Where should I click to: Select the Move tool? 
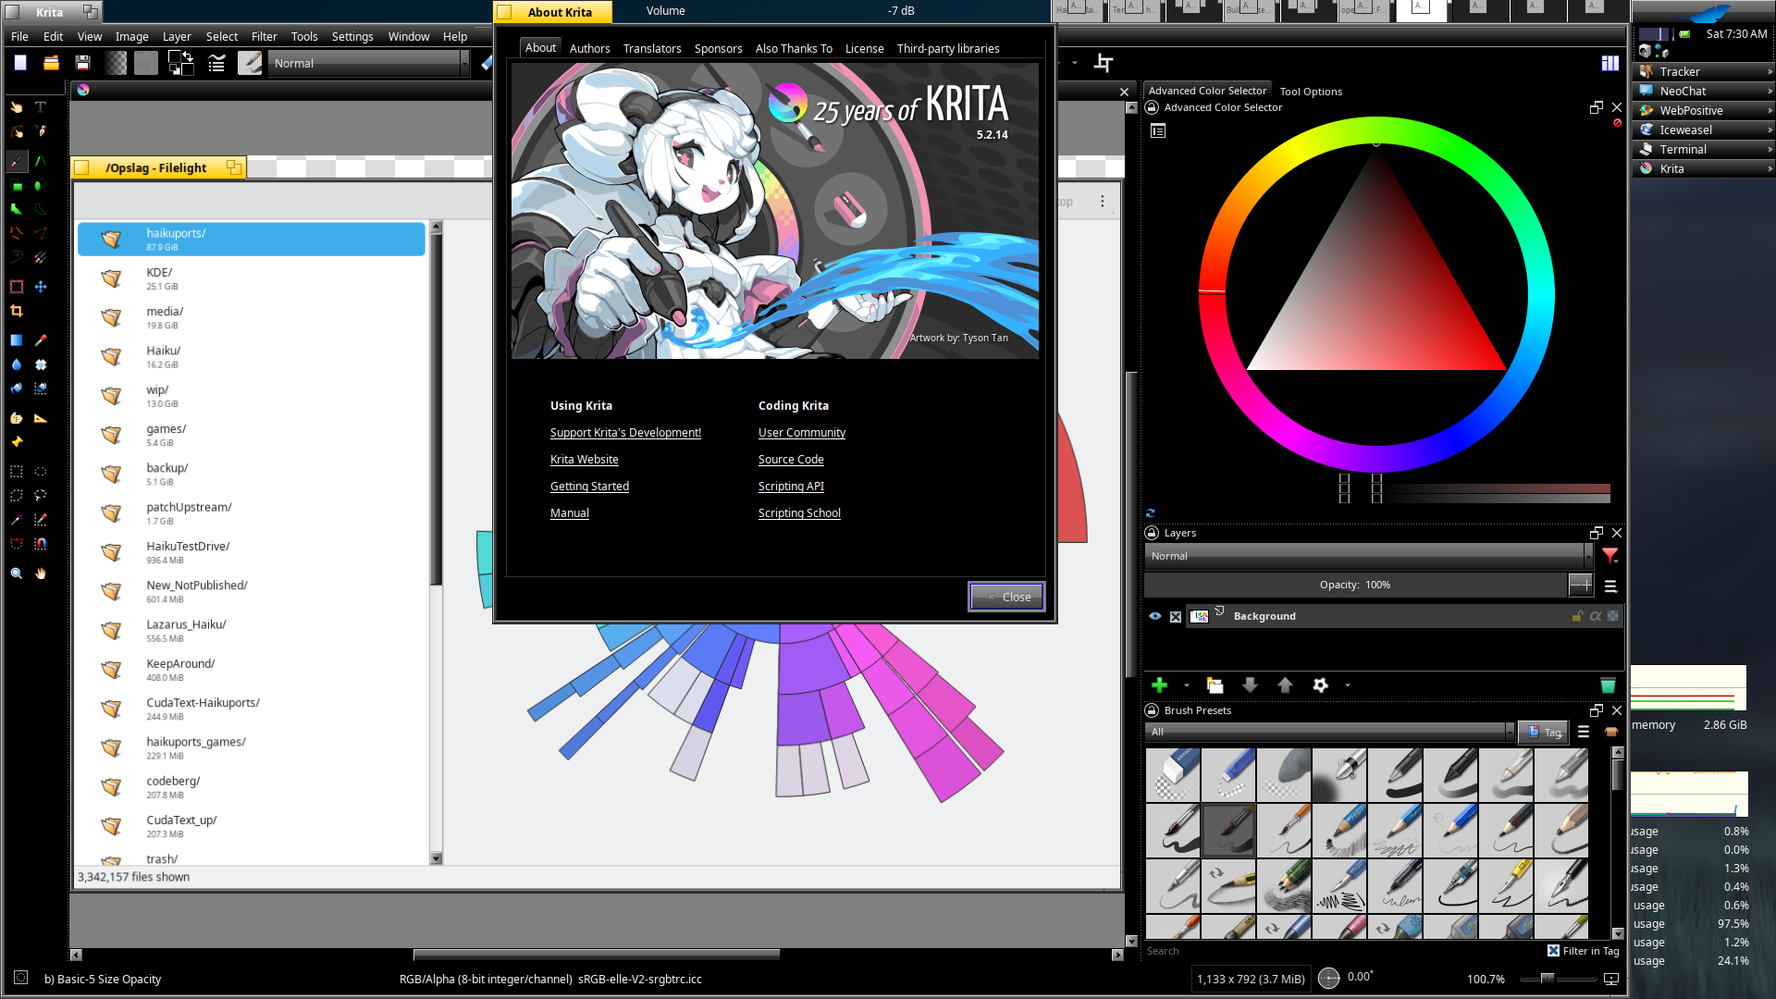tap(41, 287)
